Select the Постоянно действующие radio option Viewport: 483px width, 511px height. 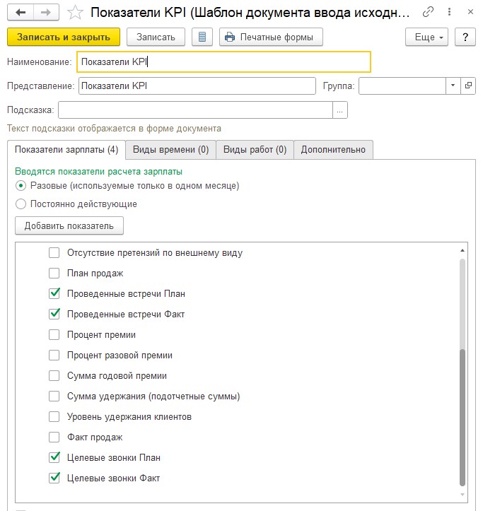21,204
